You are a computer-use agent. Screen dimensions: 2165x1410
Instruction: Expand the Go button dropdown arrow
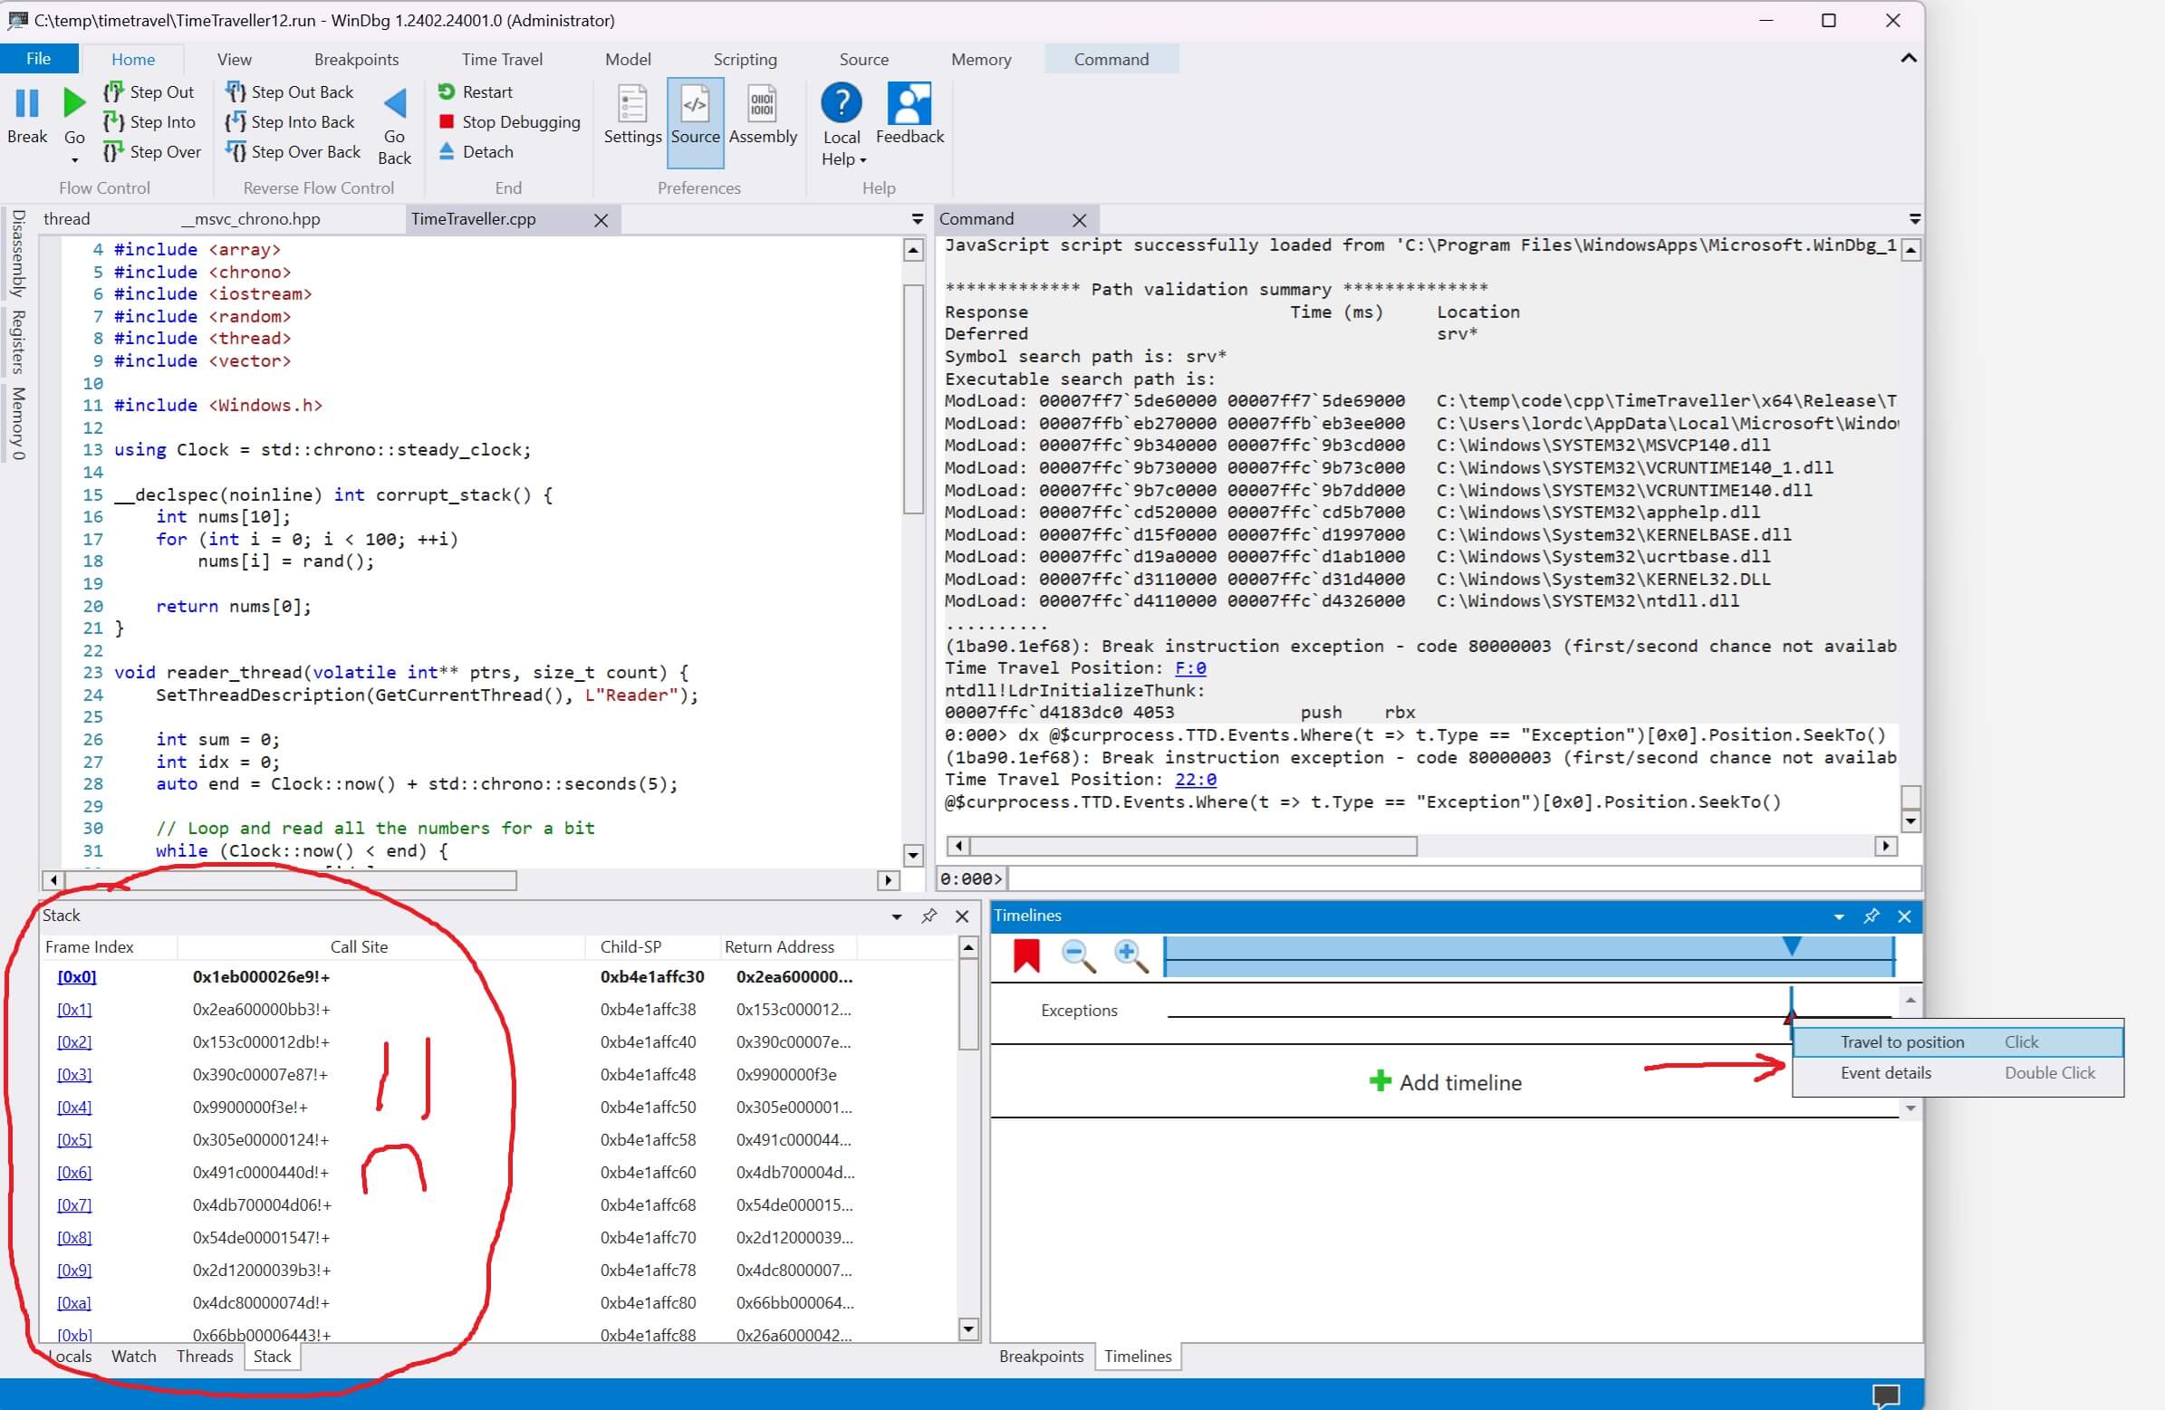coord(74,160)
